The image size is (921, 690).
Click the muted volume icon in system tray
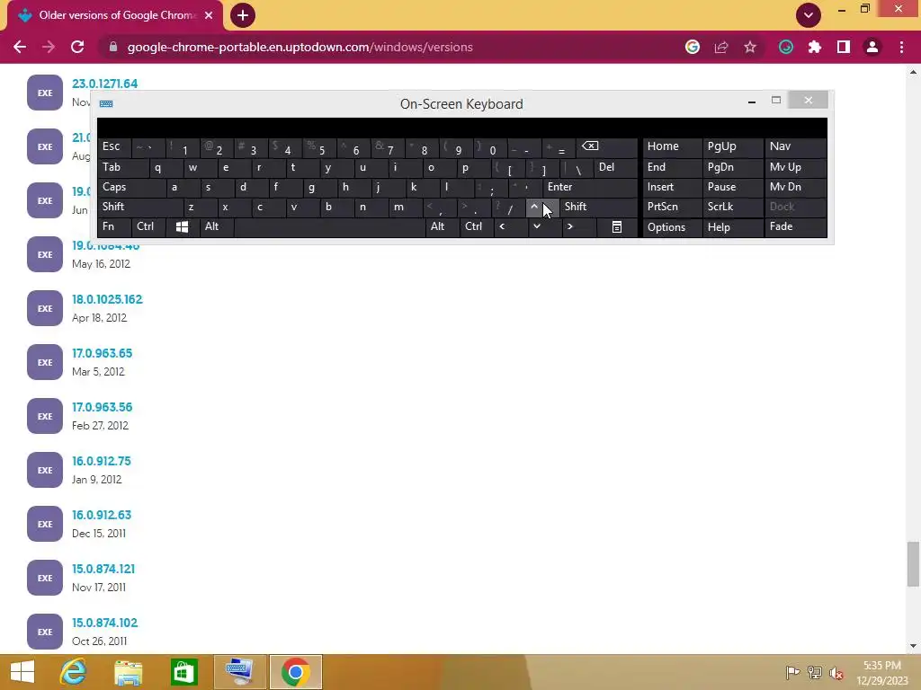(836, 673)
